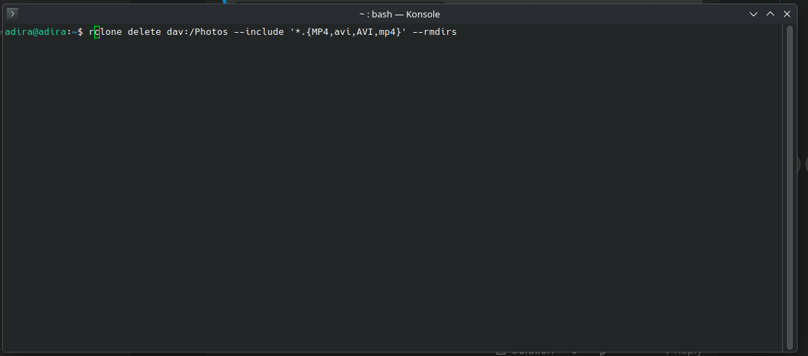Click the terminal's vertical scrollbar
The height and width of the screenshot is (356, 808).
[x=790, y=187]
